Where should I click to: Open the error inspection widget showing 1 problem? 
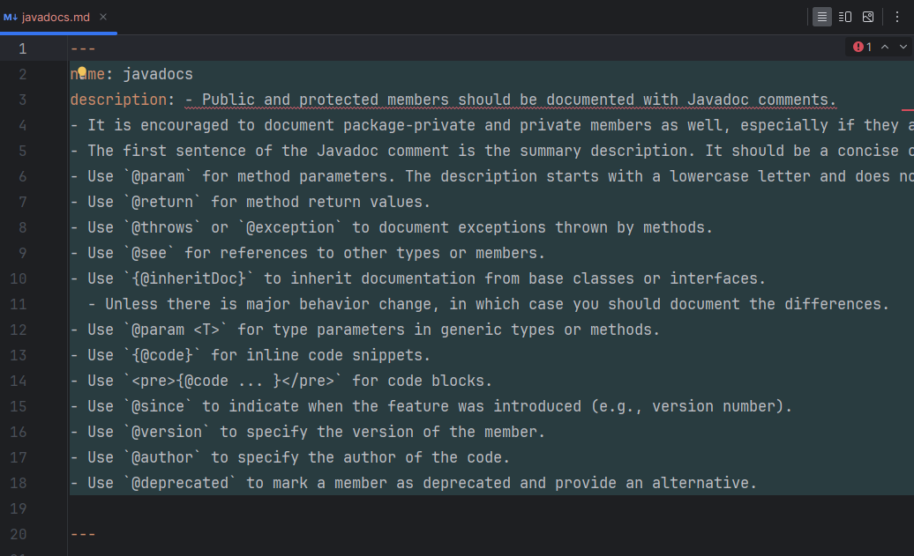[863, 48]
